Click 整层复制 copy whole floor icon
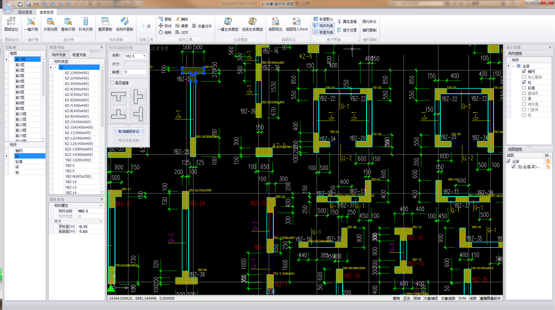The width and height of the screenshot is (555, 310). coord(105,24)
